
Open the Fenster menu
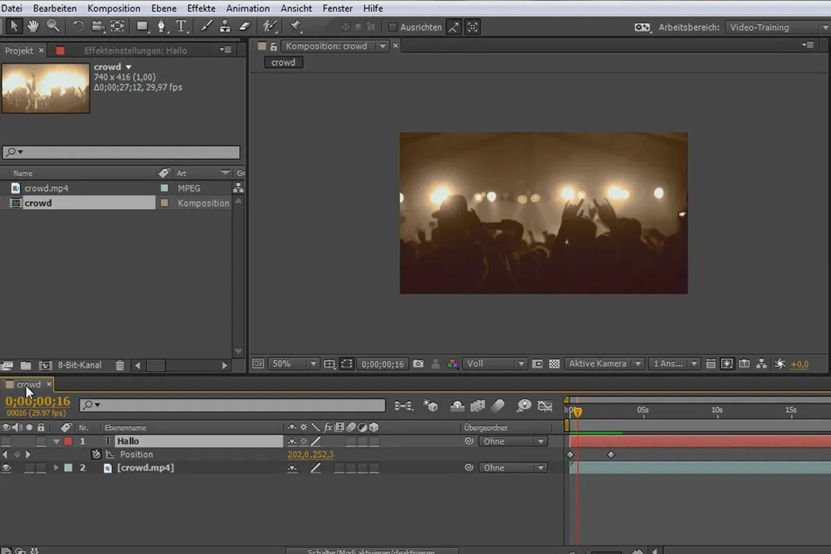pos(337,8)
